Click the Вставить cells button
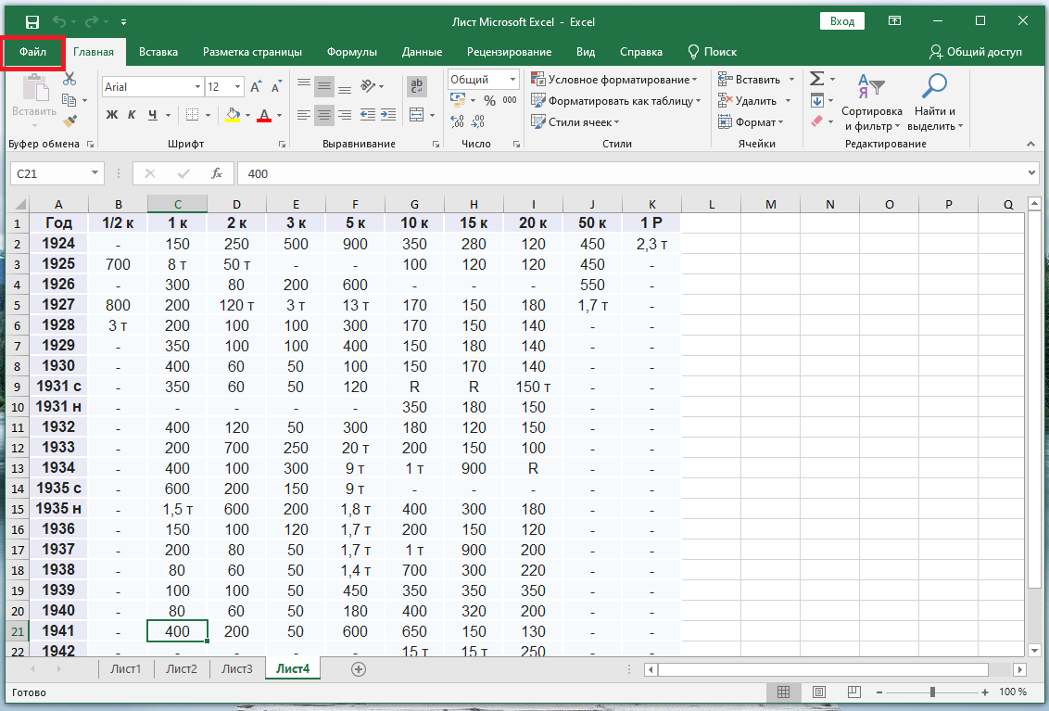1049x711 pixels. pyautogui.click(x=749, y=80)
